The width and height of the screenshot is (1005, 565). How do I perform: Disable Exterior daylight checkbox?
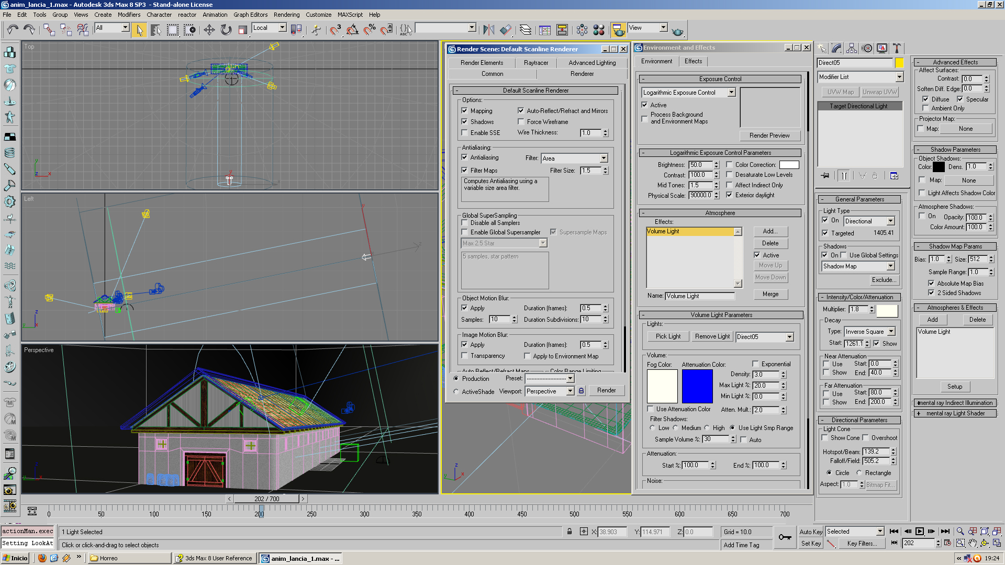729,195
